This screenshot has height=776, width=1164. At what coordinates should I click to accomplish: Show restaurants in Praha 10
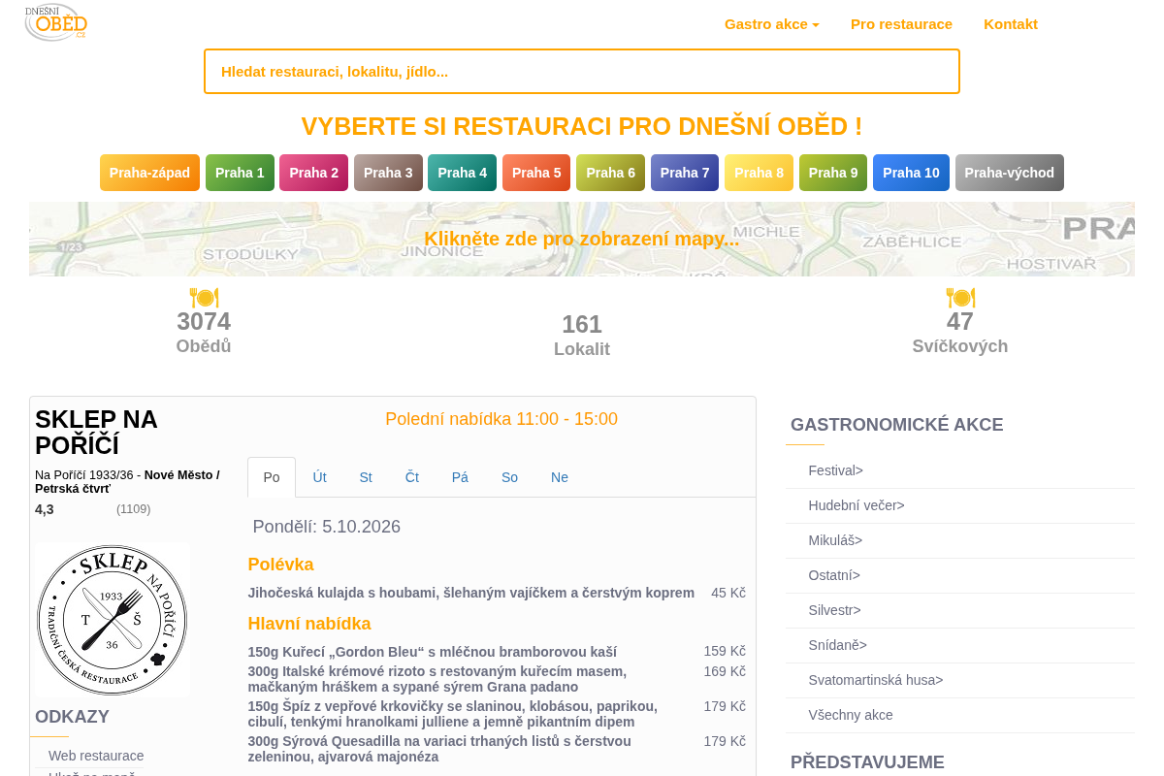911,173
